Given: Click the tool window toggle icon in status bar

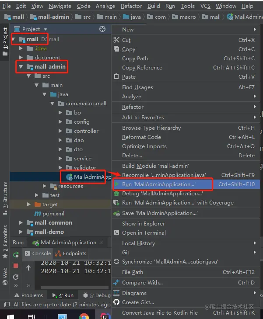Looking at the screenshot, I should point(7,305).
